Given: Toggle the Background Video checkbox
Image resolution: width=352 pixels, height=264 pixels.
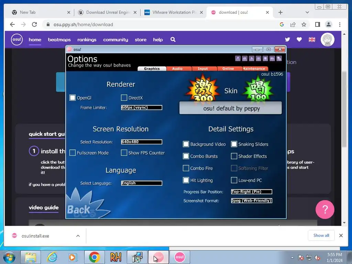Looking at the screenshot, I should tap(186, 144).
